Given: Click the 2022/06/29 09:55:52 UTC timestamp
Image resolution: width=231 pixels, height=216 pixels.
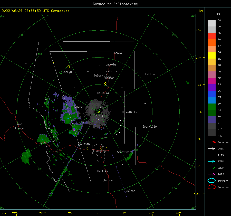Looking at the screenshot, I should [x=23, y=11].
